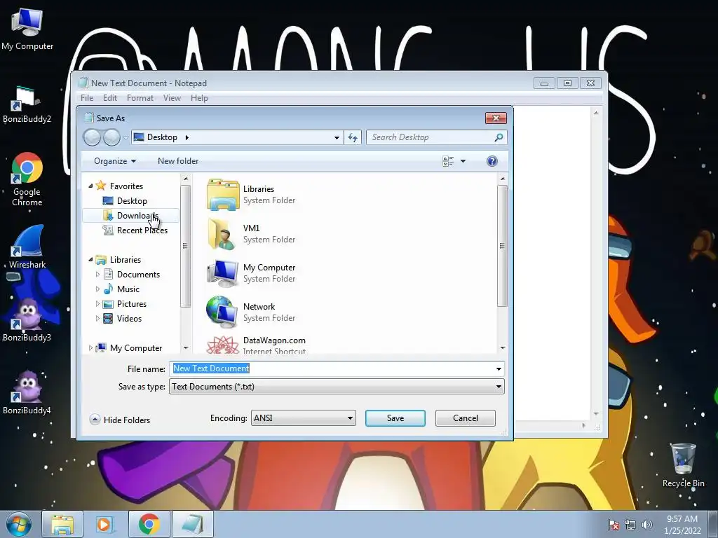Viewport: 718px width, 538px height.
Task: Open Notepad Format menu
Action: click(x=140, y=98)
